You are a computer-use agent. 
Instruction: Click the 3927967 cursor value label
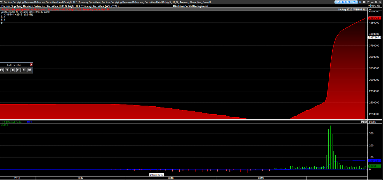pyautogui.click(x=375, y=37)
